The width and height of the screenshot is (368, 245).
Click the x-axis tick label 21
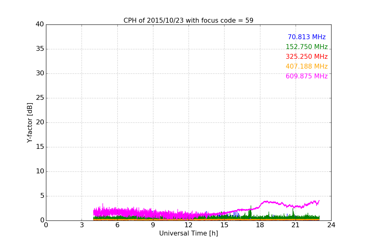point(296,225)
